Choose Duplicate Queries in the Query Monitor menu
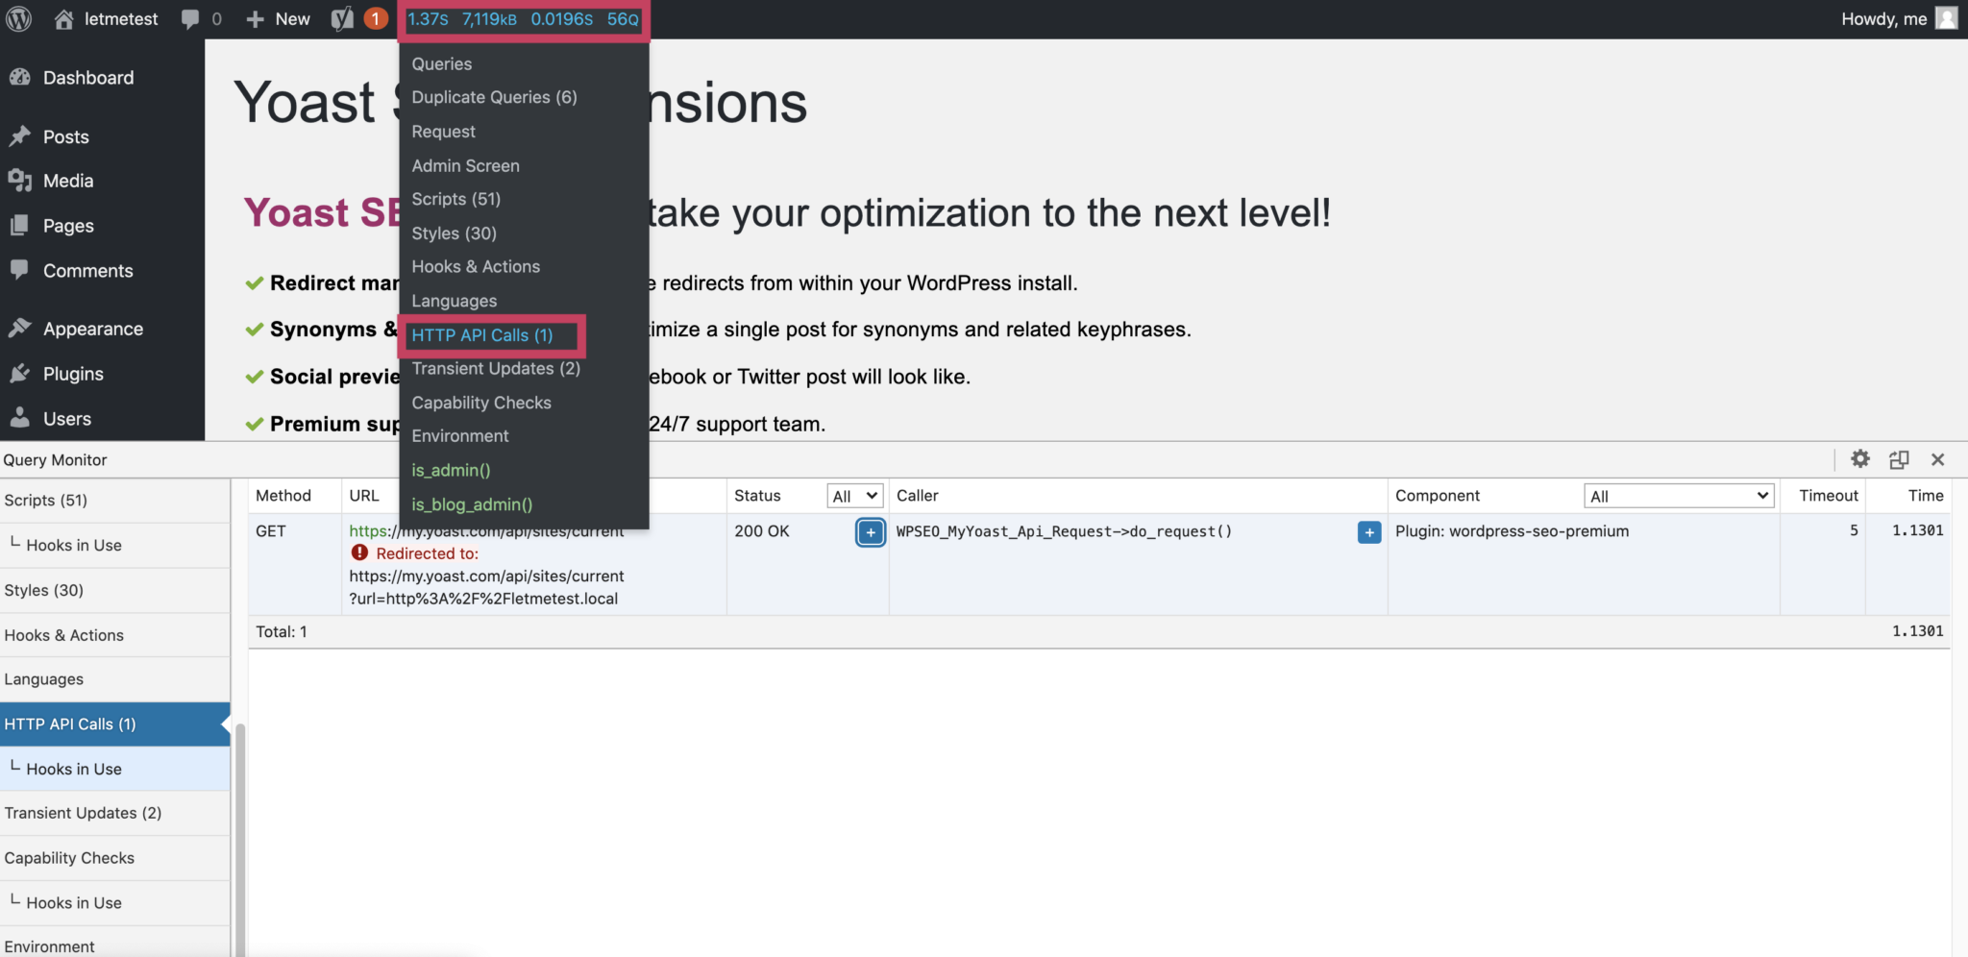 pos(494,97)
